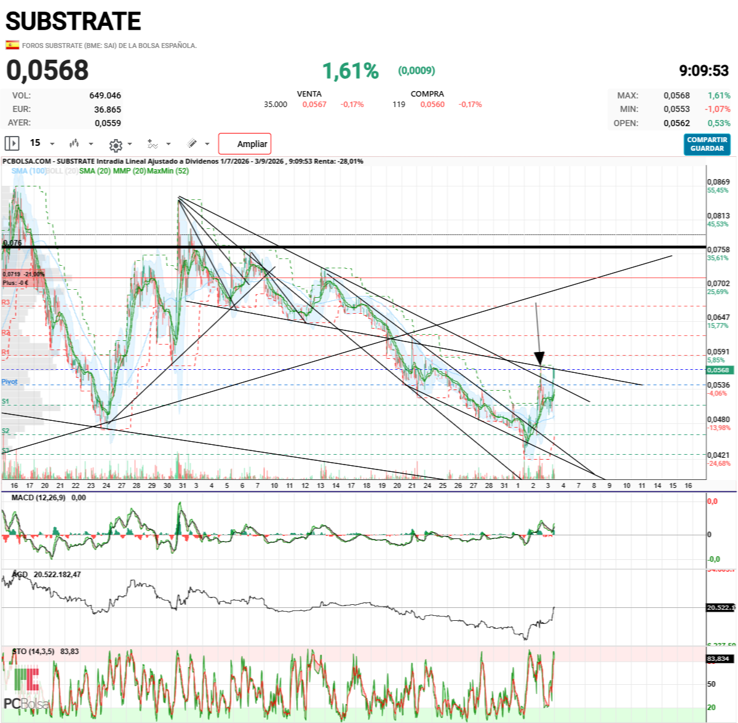Click the MMP (20) indicator label
The height and width of the screenshot is (723, 738).
click(x=129, y=170)
